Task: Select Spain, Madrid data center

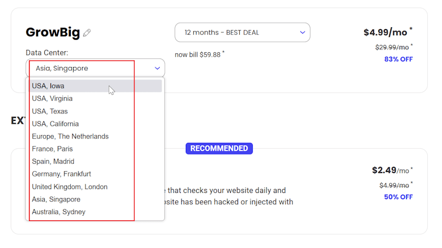Action: tap(95, 162)
